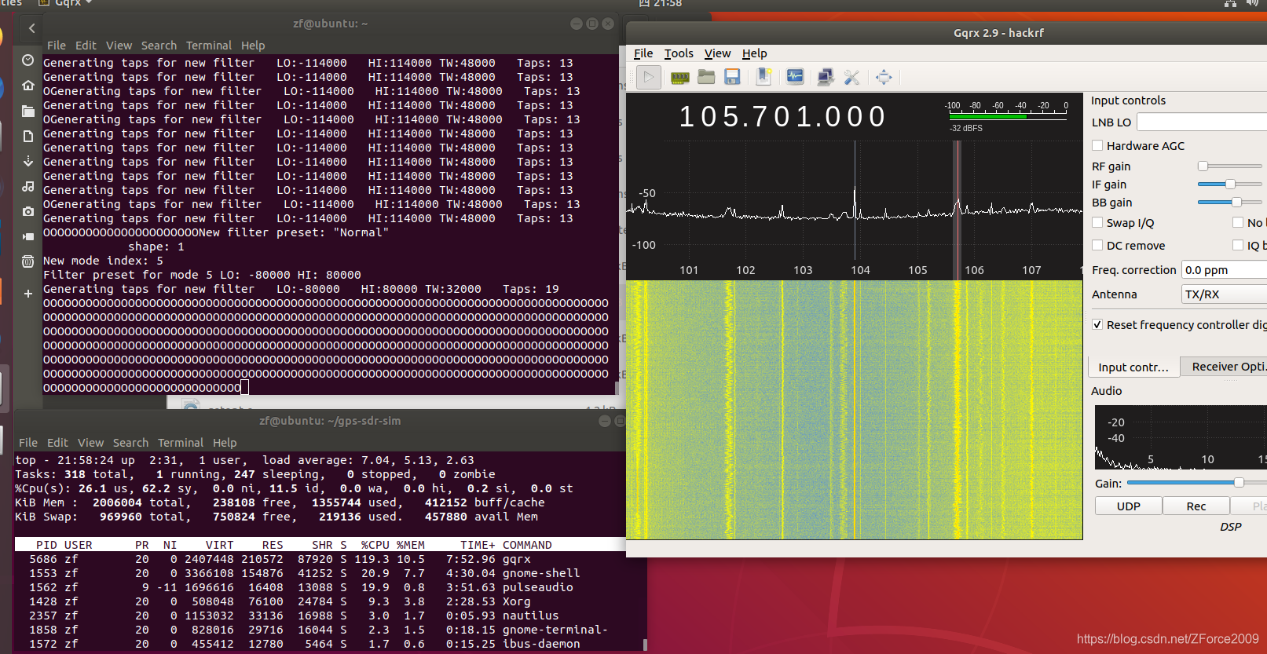Screen dimensions: 1267x654
Task: Open Trash icon in Files sidebar
Action: [x=27, y=261]
